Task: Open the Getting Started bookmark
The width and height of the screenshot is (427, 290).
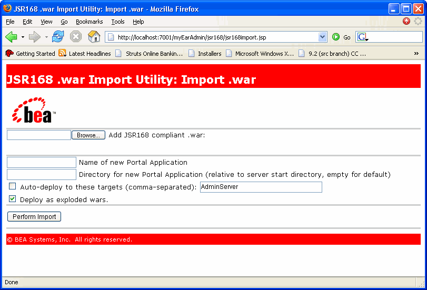Action: click(30, 54)
